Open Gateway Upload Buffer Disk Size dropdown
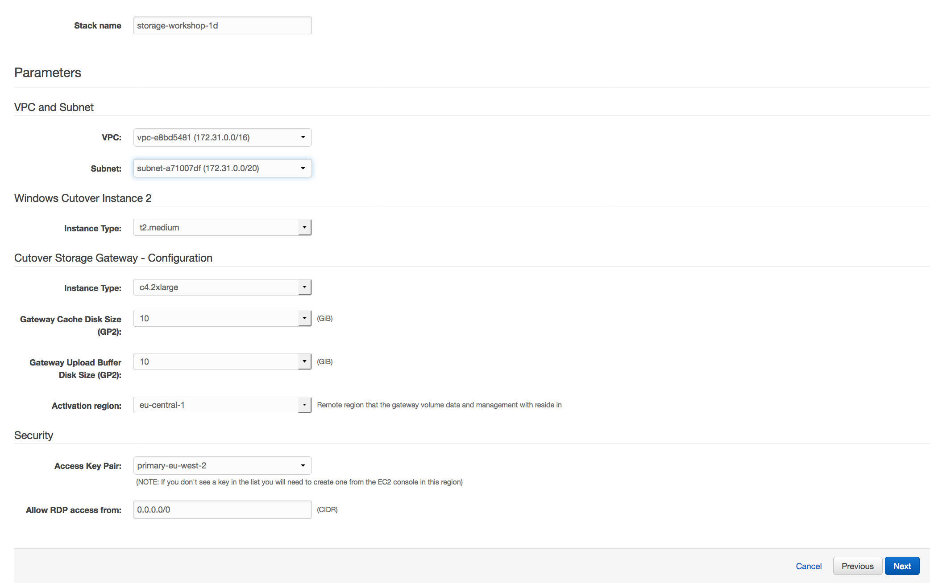This screenshot has width=930, height=583. [222, 361]
